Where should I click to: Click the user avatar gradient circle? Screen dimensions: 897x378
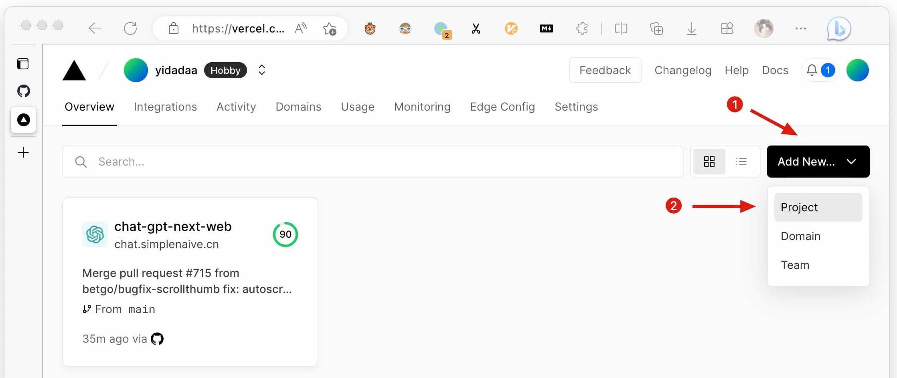tap(857, 70)
